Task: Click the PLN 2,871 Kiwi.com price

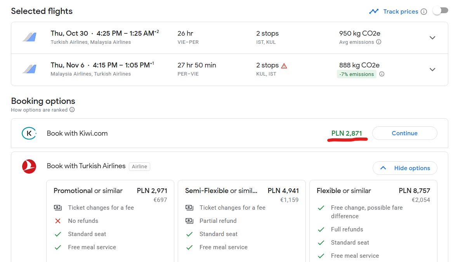Action: [347, 133]
